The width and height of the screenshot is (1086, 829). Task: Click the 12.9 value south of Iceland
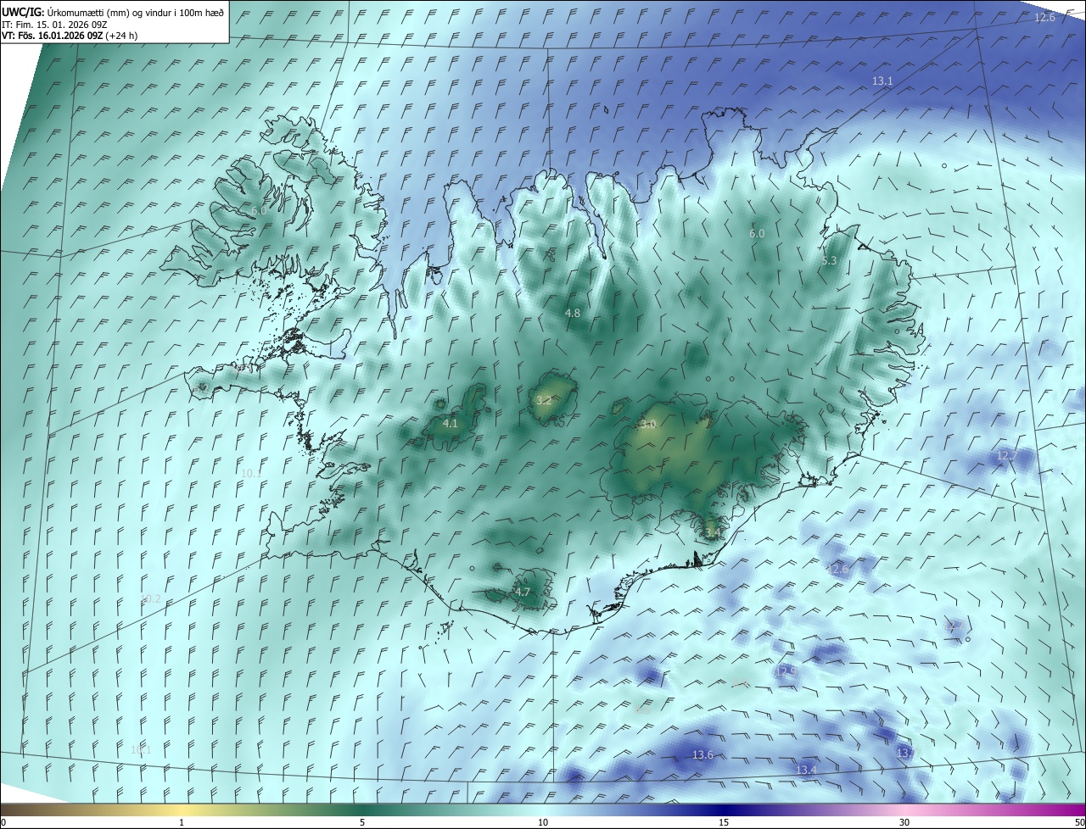pyautogui.click(x=787, y=671)
